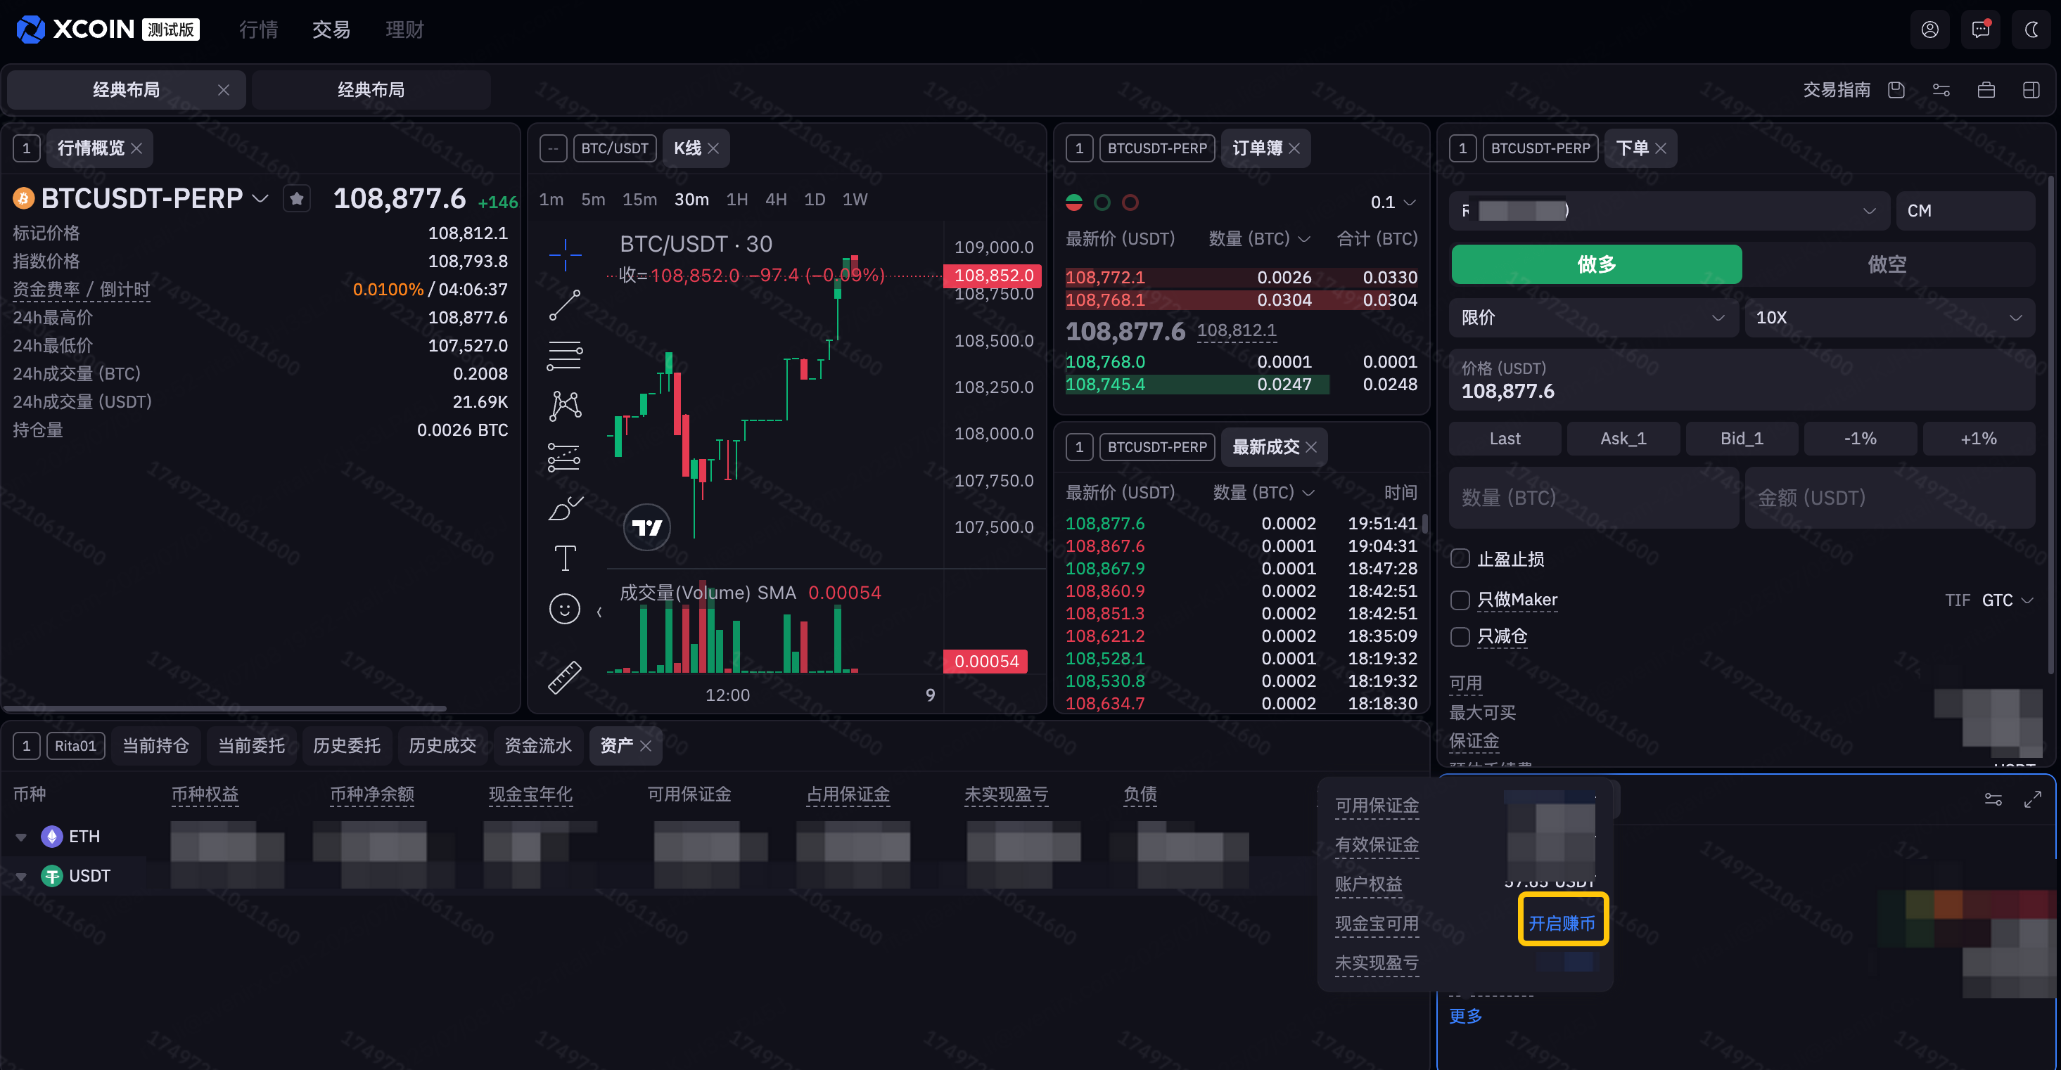
Task: Enable the 只减仓 checkbox
Action: (1460, 636)
